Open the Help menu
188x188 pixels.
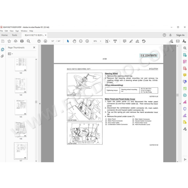31,31
